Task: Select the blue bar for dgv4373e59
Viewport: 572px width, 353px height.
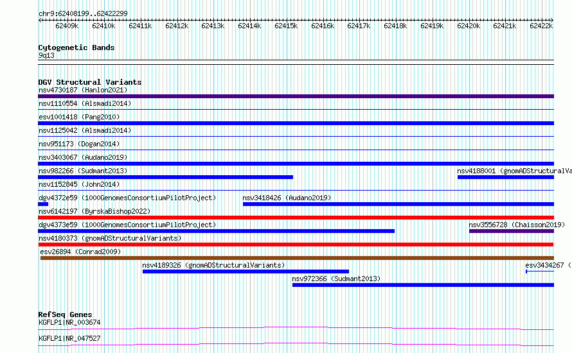Action: click(x=216, y=231)
